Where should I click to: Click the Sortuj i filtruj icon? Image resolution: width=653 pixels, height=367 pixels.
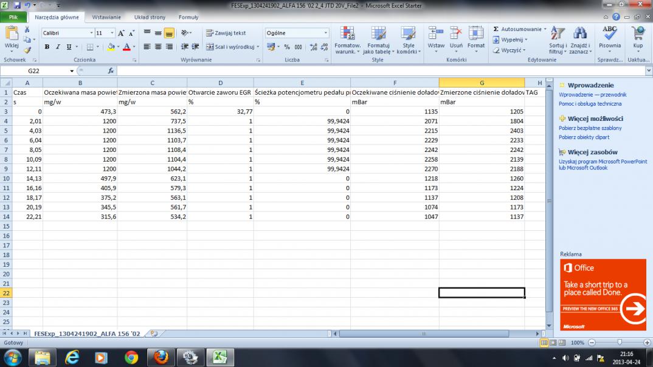pyautogui.click(x=557, y=40)
